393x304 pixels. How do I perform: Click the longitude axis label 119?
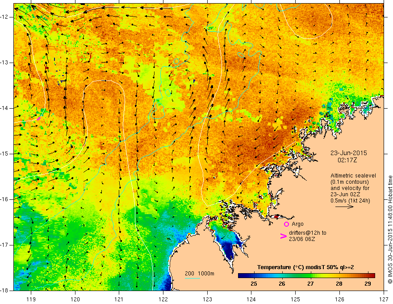click(31, 299)
